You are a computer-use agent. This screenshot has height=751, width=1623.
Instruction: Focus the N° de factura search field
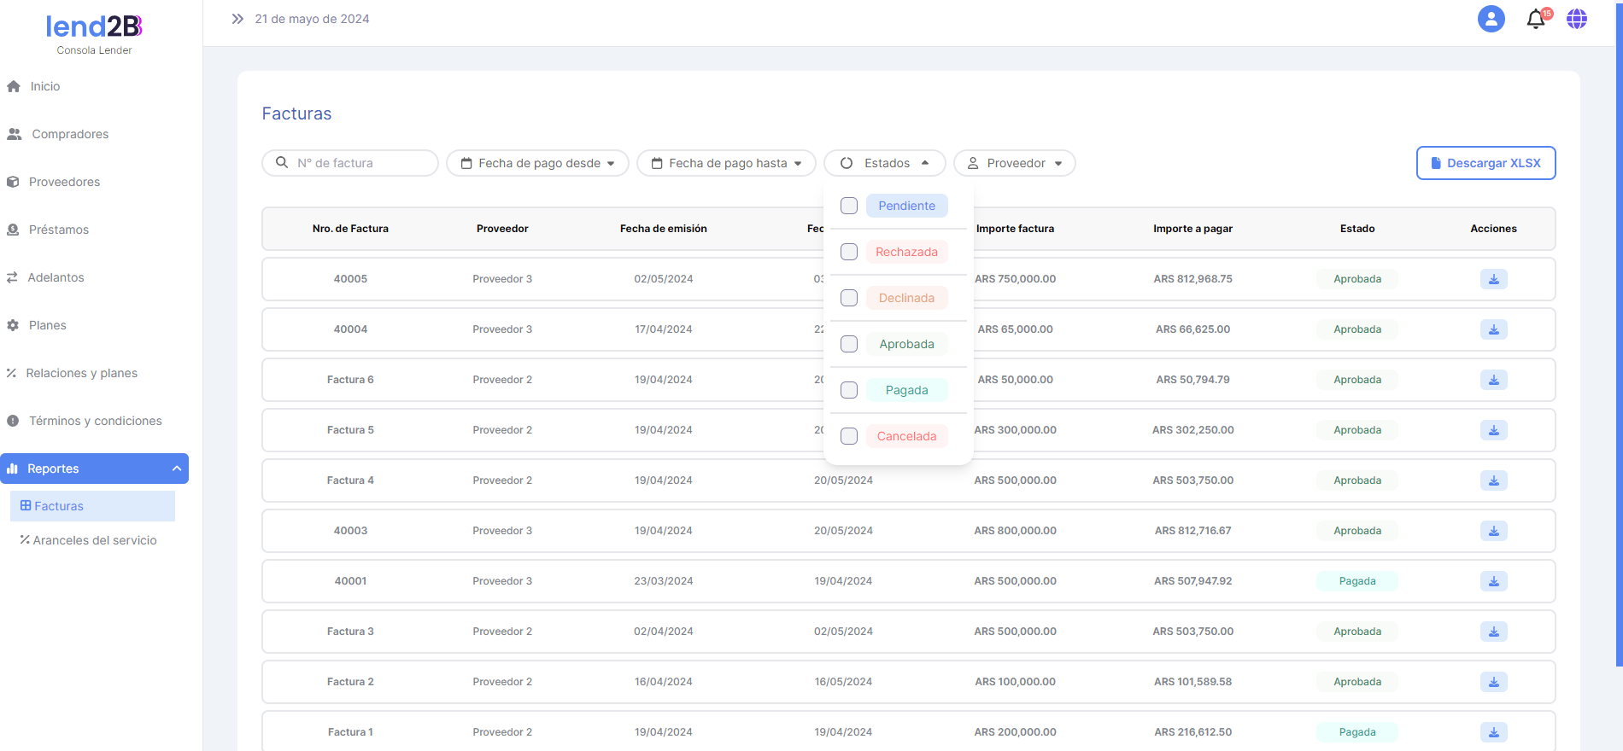(x=359, y=163)
